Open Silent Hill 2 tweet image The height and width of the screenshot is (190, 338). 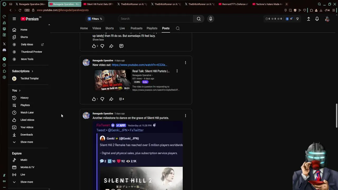click(141, 178)
